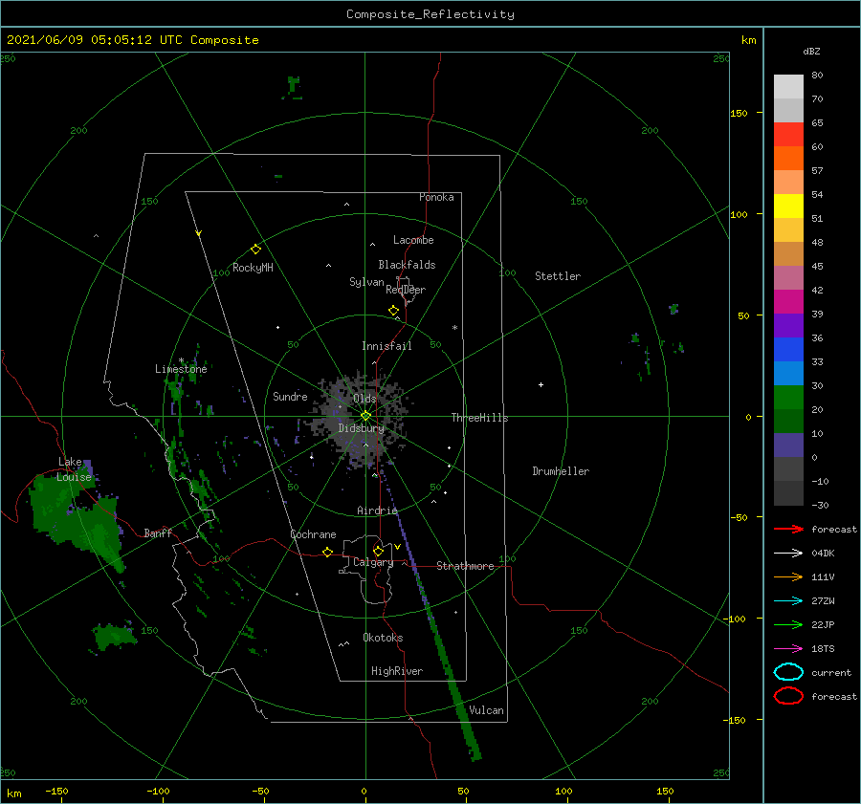This screenshot has height=804, width=861.
Task: Click the red forecast arrow icon
Action: [x=788, y=529]
